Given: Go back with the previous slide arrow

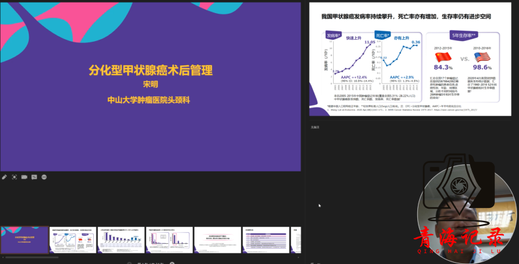Looking at the screenshot, I should (130, 263).
